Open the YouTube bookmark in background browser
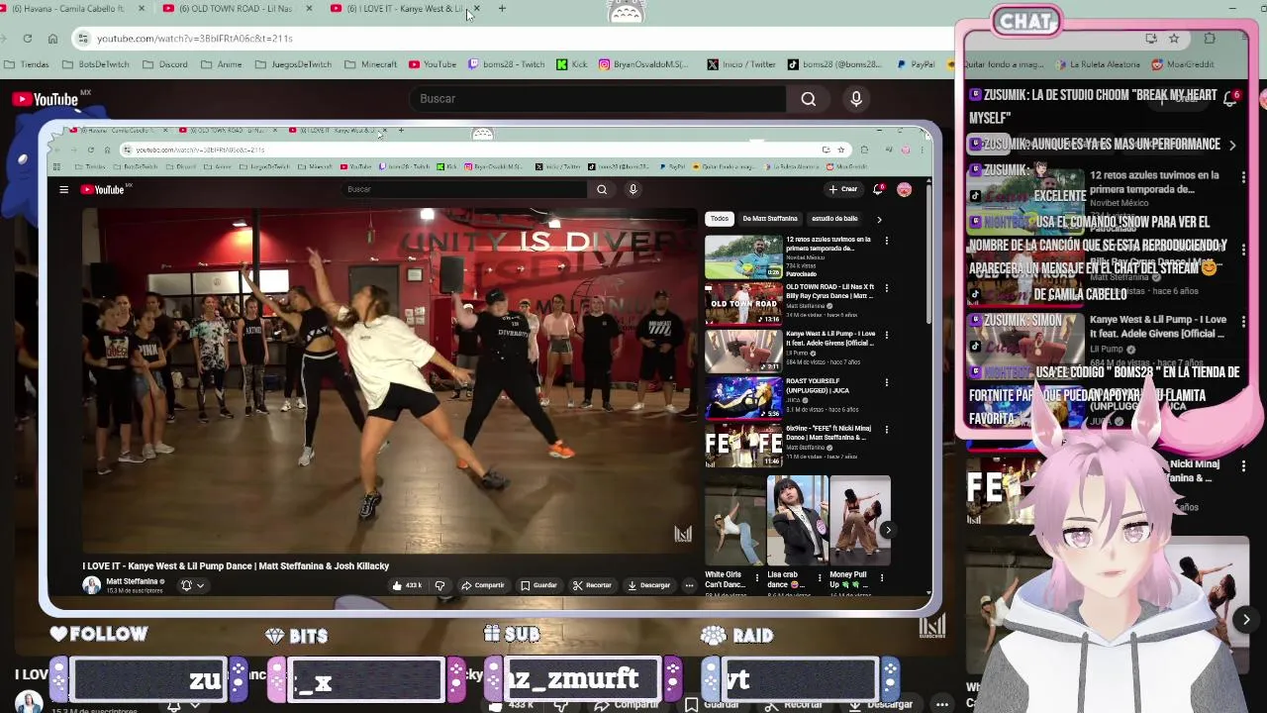The height and width of the screenshot is (713, 1267). click(x=433, y=64)
